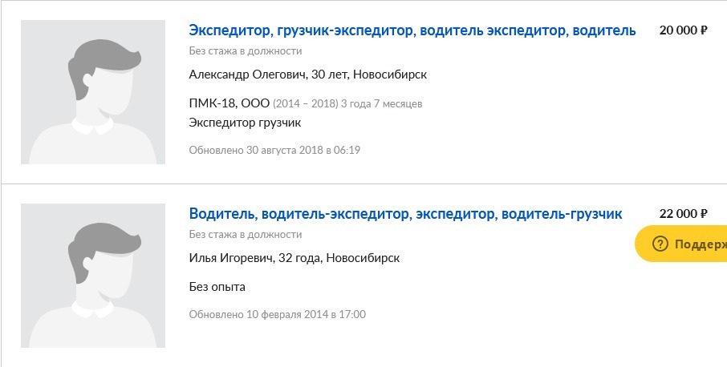Click the ruble sign beside 20 000

click(x=704, y=30)
